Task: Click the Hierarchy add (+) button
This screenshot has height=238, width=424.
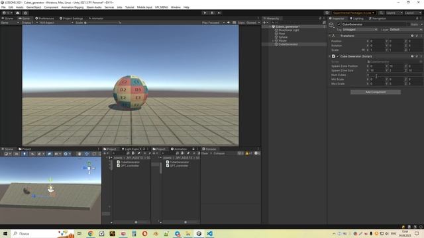Action: tap(265, 22)
